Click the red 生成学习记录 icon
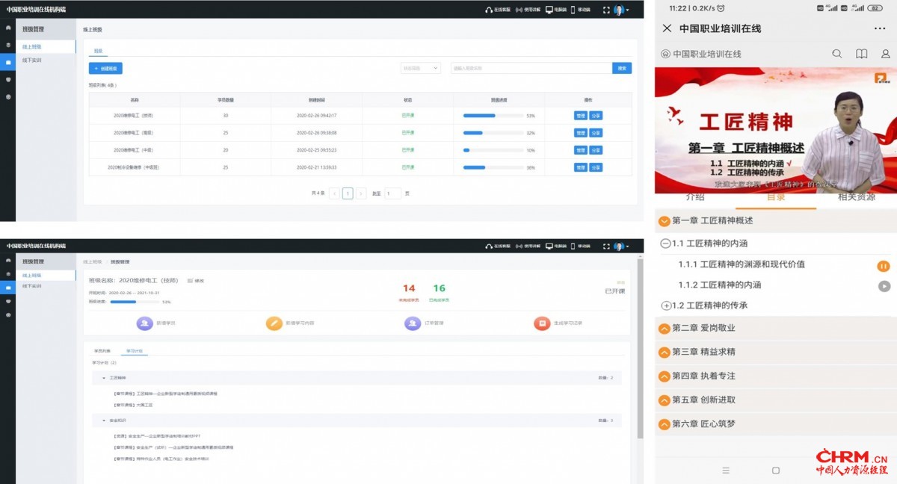The height and width of the screenshot is (484, 897). [x=541, y=323]
